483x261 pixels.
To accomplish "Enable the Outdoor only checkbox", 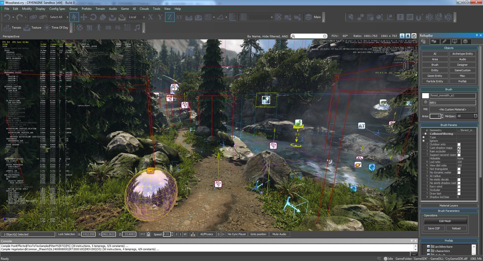I will click(459, 144).
